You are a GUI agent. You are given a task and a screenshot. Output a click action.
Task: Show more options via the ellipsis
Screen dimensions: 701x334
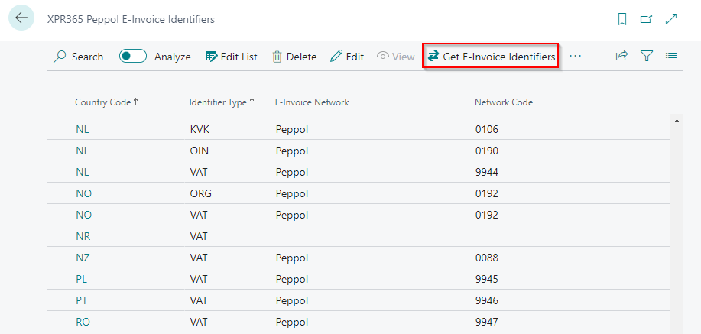tap(576, 57)
